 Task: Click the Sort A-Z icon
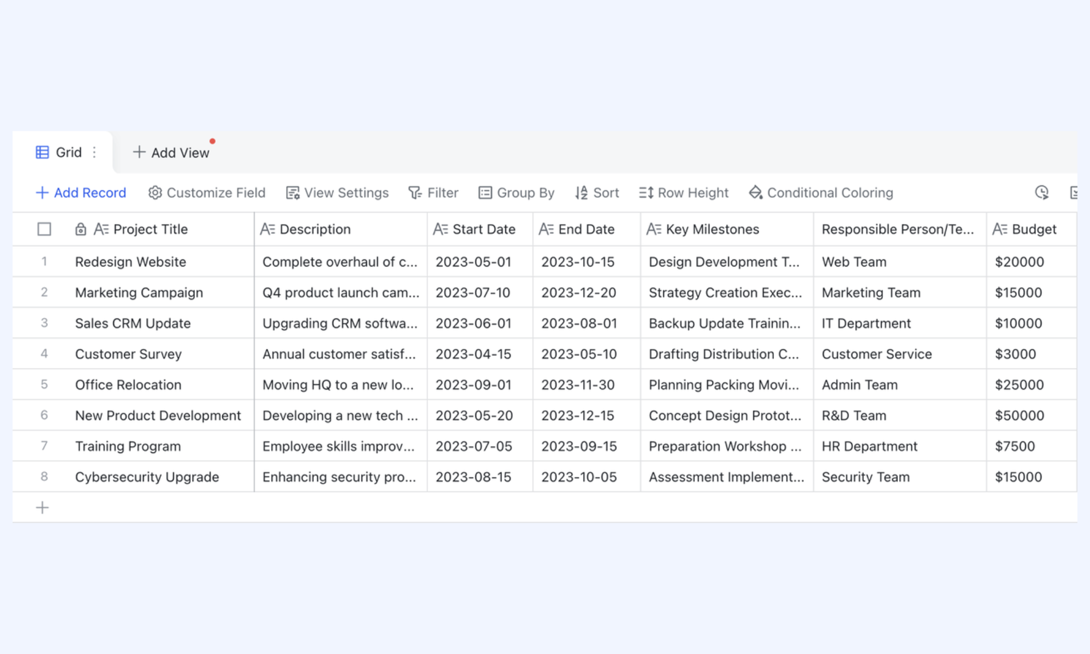pos(582,193)
